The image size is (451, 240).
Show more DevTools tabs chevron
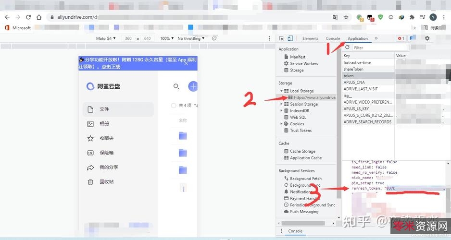coord(376,38)
